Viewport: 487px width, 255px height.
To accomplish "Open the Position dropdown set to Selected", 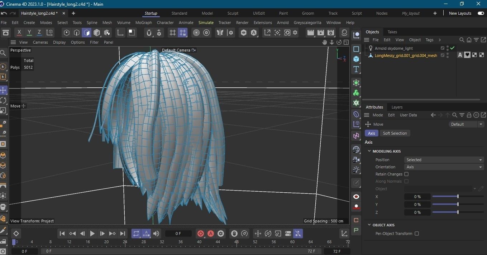I will (444, 160).
